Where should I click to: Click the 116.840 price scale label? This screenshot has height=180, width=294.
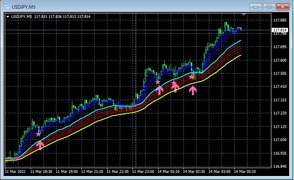(x=280, y=166)
